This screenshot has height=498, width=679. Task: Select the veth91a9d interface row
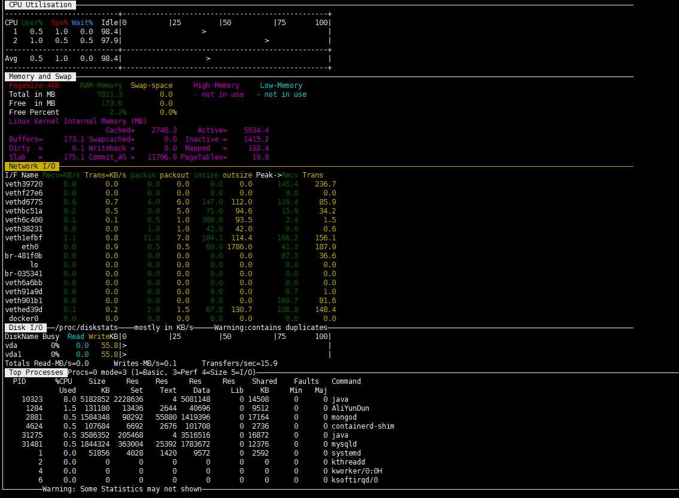click(x=170, y=292)
